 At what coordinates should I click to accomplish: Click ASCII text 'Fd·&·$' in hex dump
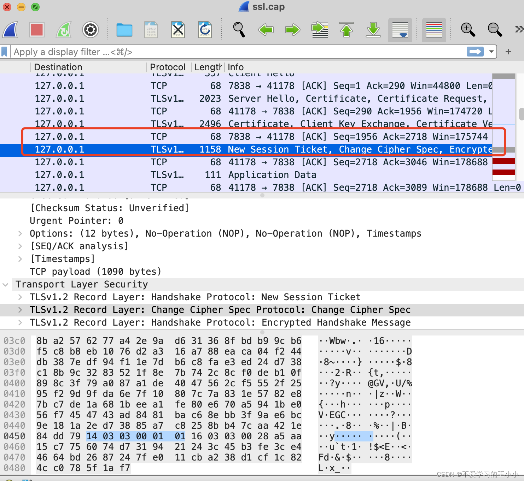335,457
